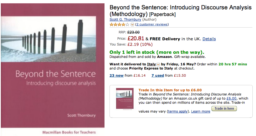
Task: Open the 7 used offers link
Action: [x=158, y=75]
